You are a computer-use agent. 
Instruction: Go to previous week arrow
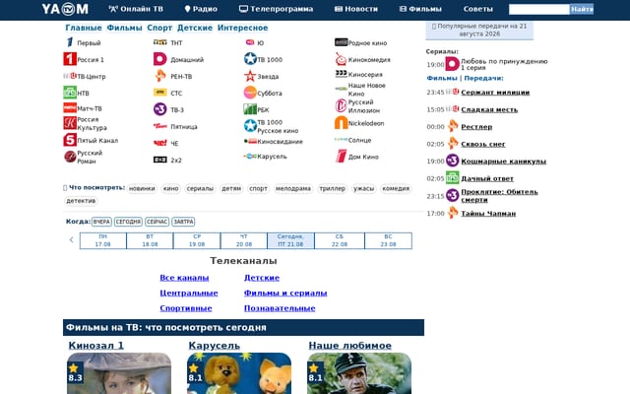(x=71, y=240)
